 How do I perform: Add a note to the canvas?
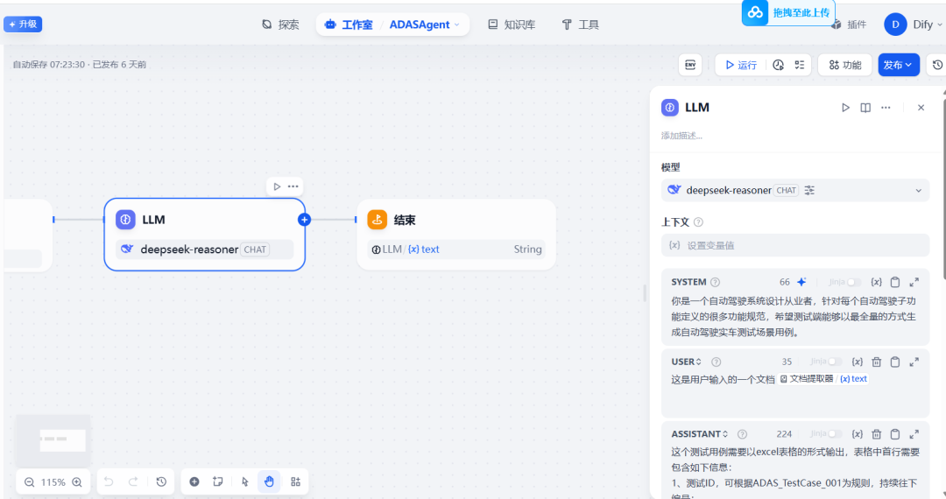[218, 481]
